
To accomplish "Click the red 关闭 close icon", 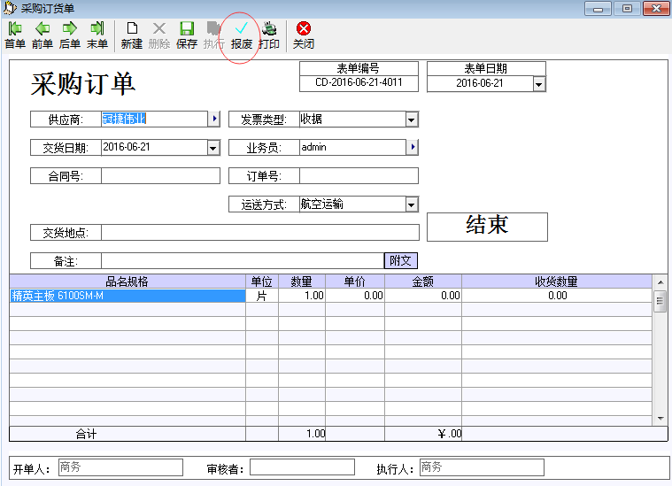I will 304,28.
